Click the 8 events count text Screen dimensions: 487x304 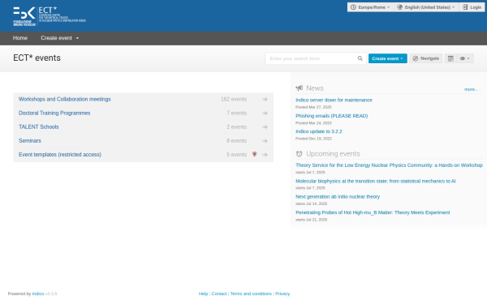click(236, 141)
